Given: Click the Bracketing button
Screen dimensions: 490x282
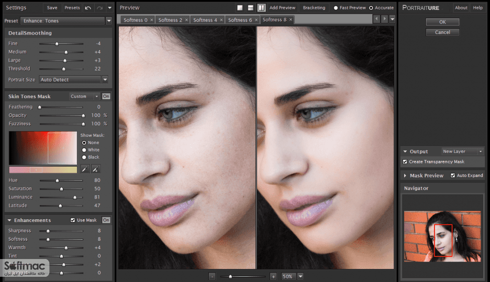Looking at the screenshot, I should click(x=314, y=8).
